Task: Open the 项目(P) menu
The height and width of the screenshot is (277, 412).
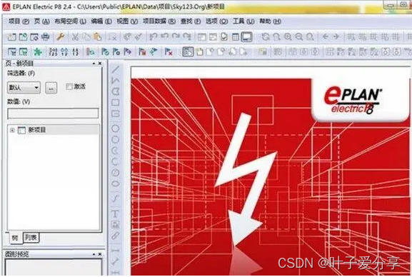Action: (x=19, y=21)
